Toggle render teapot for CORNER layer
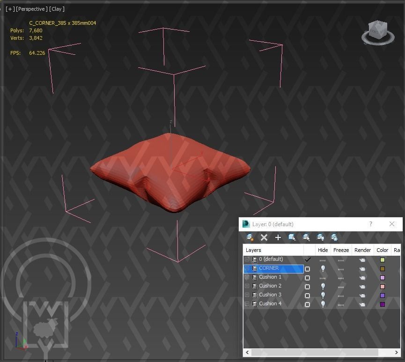This screenshot has width=405, height=362. coord(362,269)
